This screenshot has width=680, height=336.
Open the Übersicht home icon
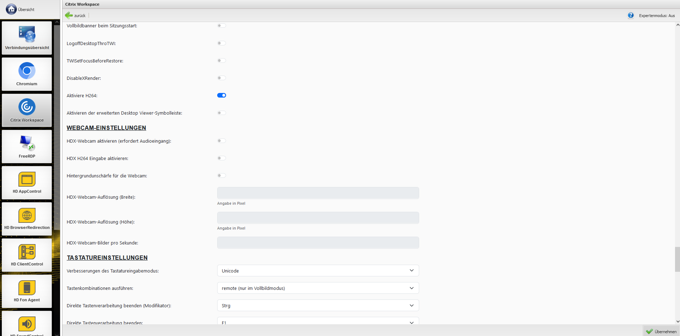click(x=11, y=9)
